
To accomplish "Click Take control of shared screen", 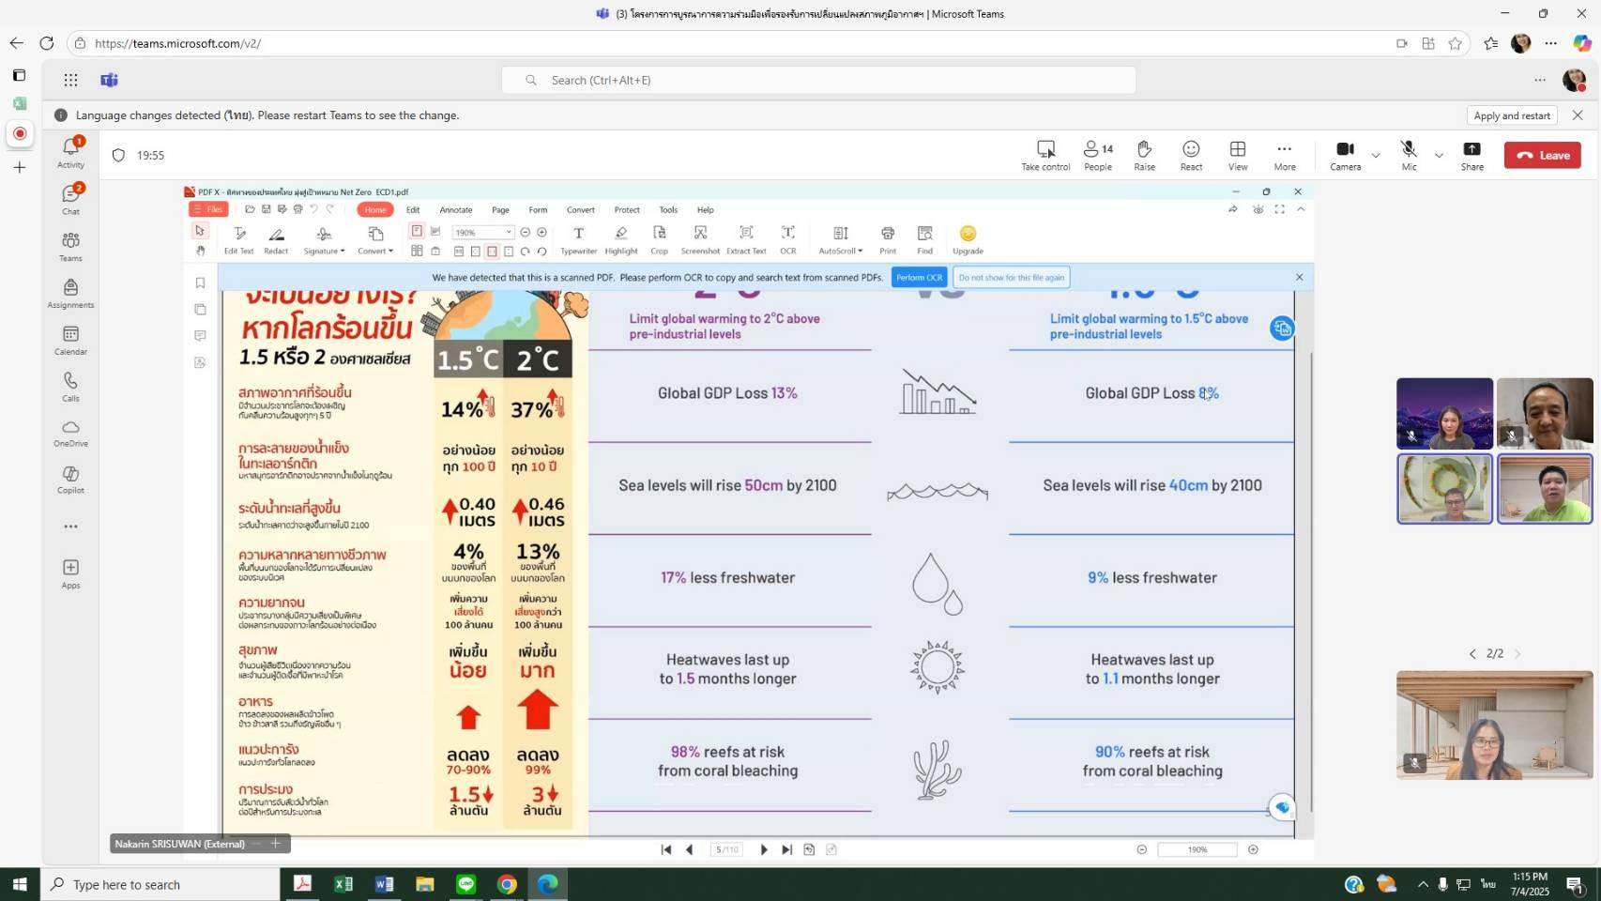I will point(1045,155).
